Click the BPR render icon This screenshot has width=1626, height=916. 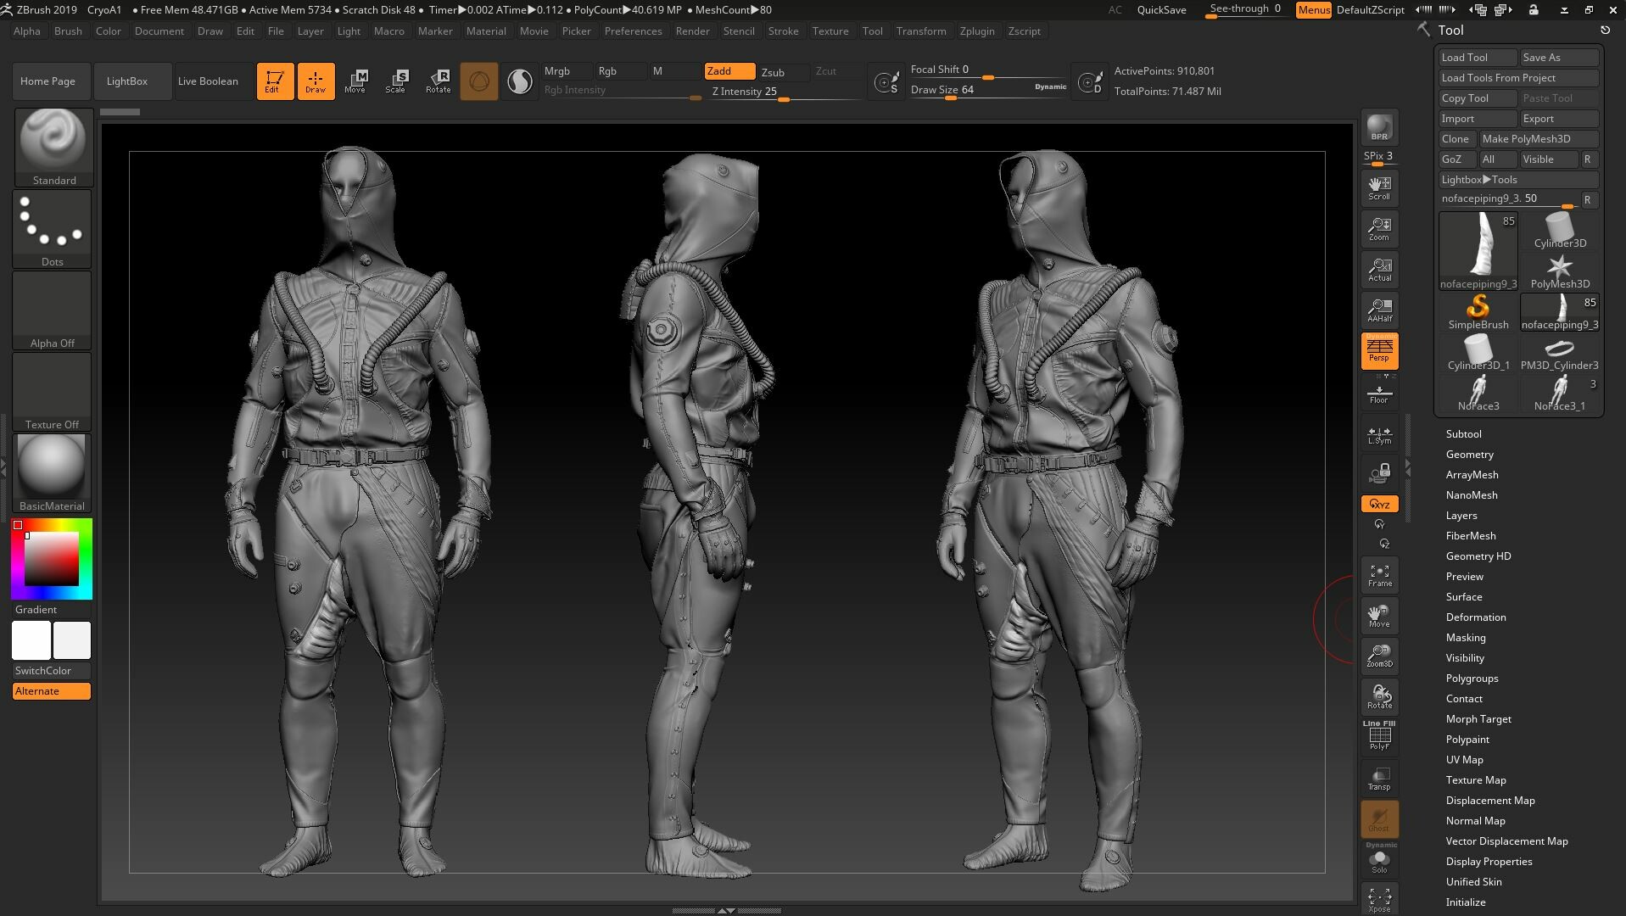[x=1379, y=127]
